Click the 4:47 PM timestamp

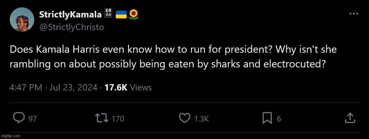(26, 88)
